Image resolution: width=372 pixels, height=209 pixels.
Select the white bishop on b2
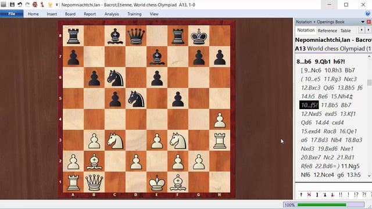pyautogui.click(x=94, y=161)
